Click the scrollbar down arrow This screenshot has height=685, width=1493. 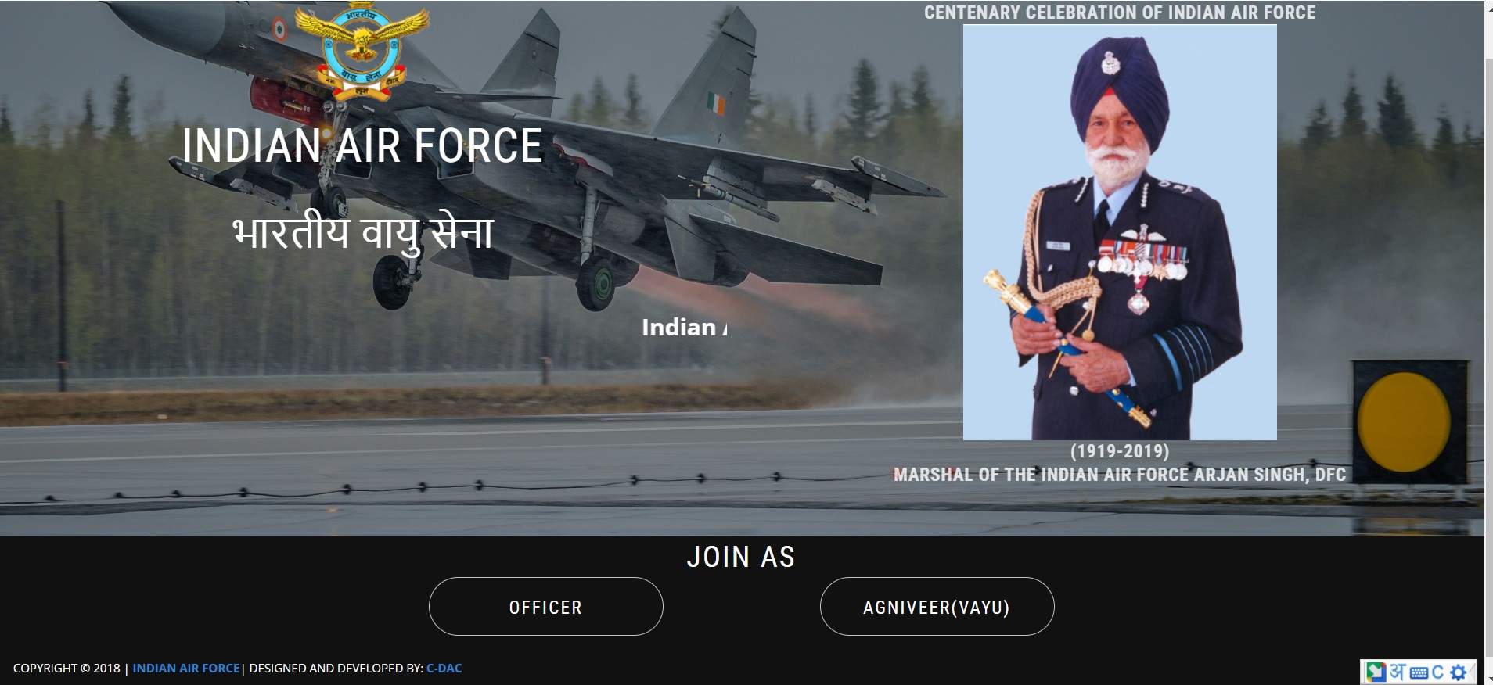[1488, 678]
